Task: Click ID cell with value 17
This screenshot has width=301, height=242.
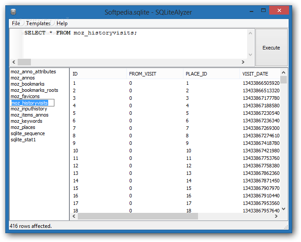Action: 76,203
